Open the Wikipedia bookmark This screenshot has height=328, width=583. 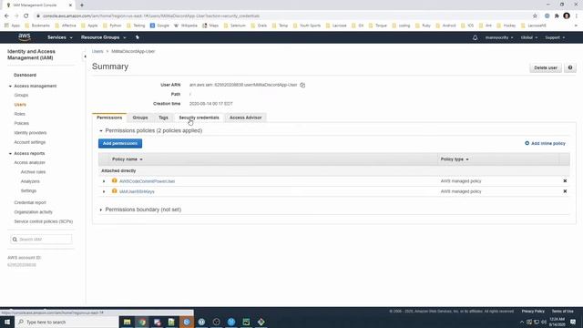pos(186,26)
